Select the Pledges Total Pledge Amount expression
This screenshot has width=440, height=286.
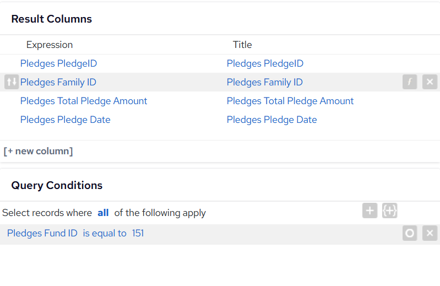84,101
